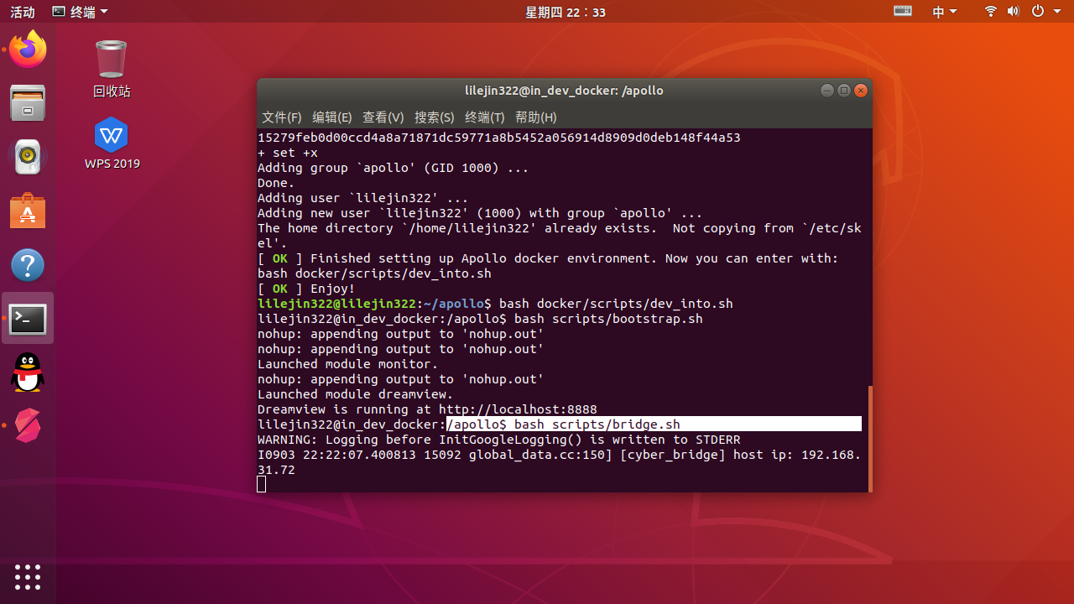Image resolution: width=1074 pixels, height=604 pixels.
Task: Click 活动 in the top bar
Action: coord(22,12)
